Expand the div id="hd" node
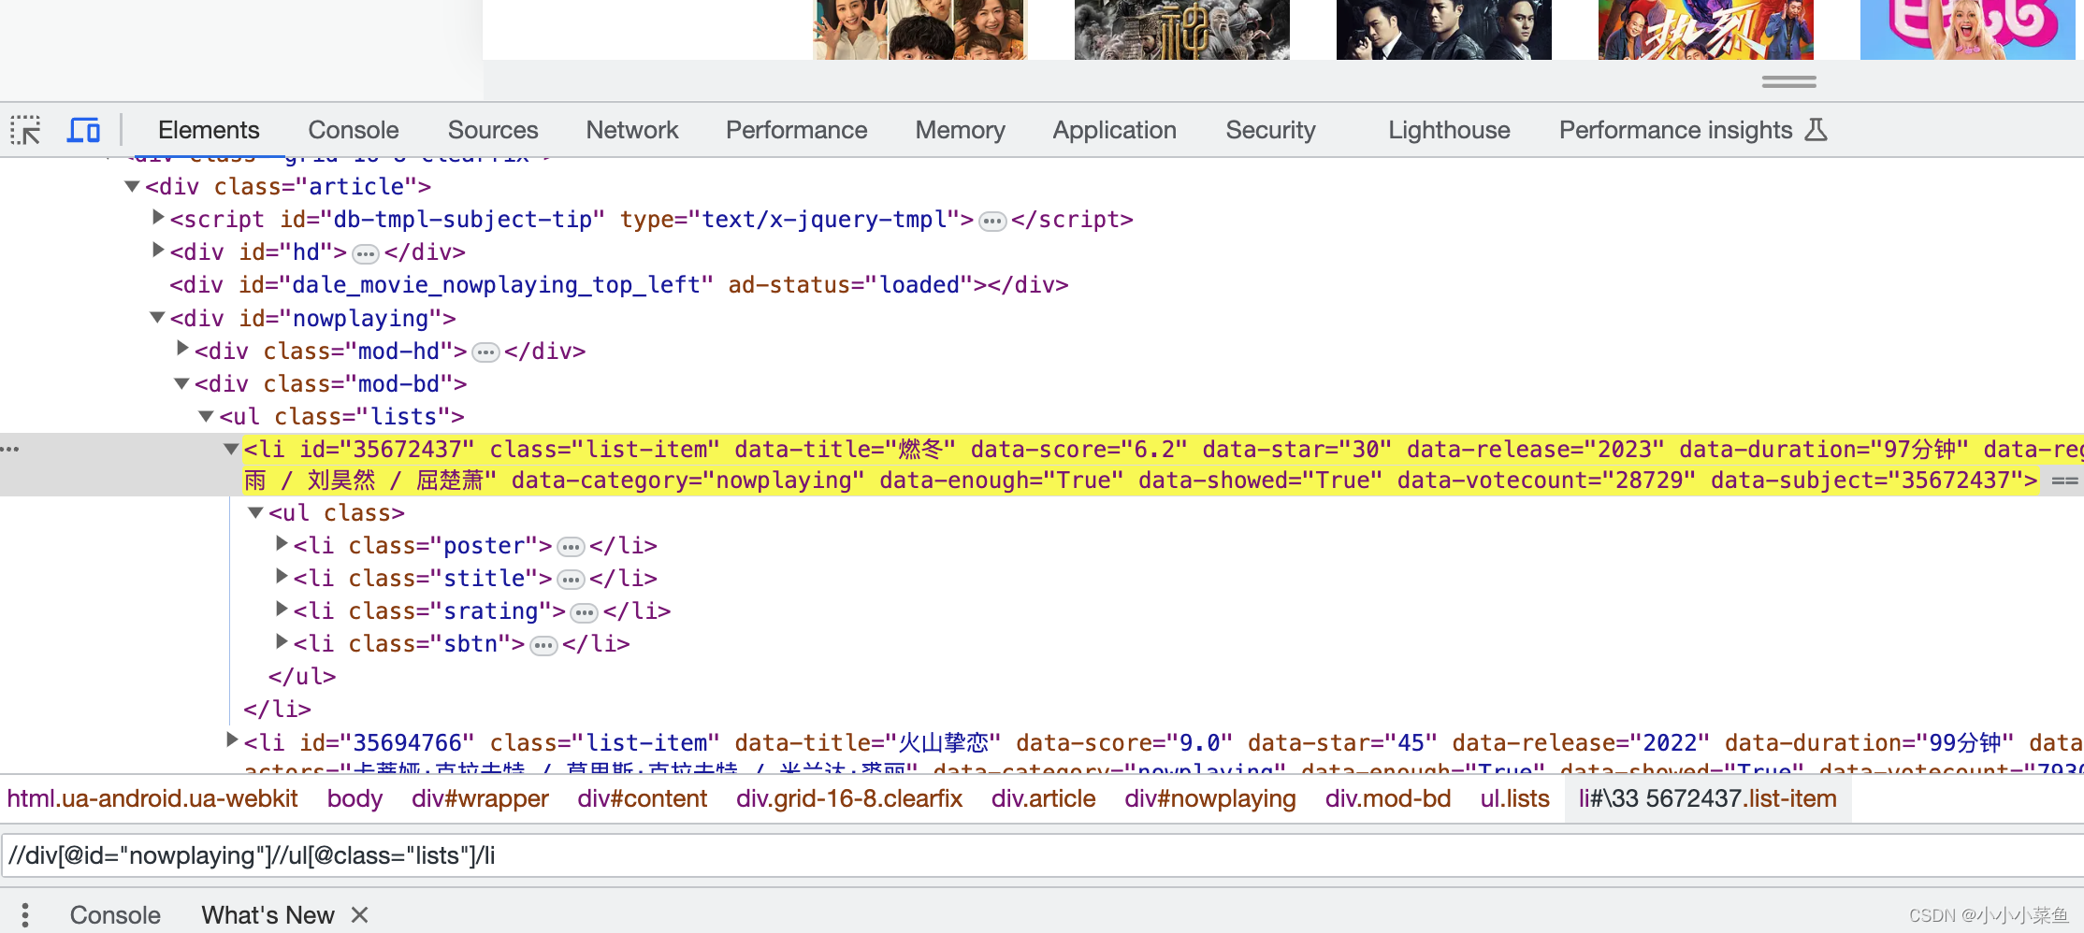 (158, 251)
